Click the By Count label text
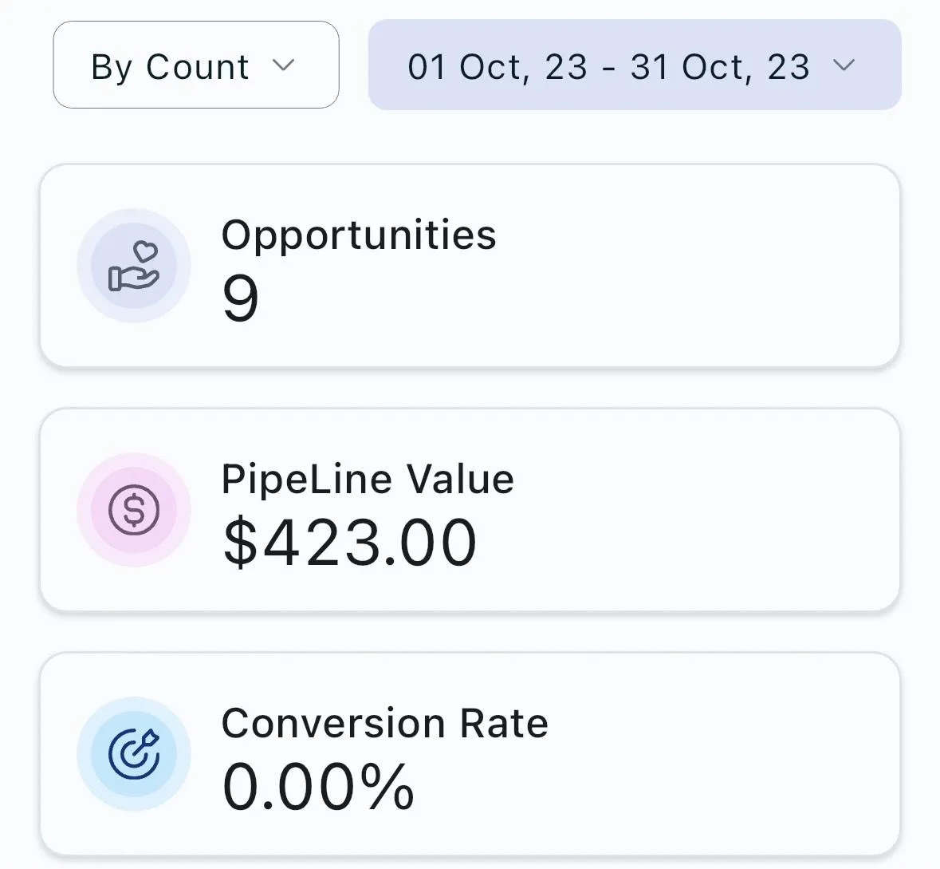Viewport: 940px width, 869px height. coord(170,67)
